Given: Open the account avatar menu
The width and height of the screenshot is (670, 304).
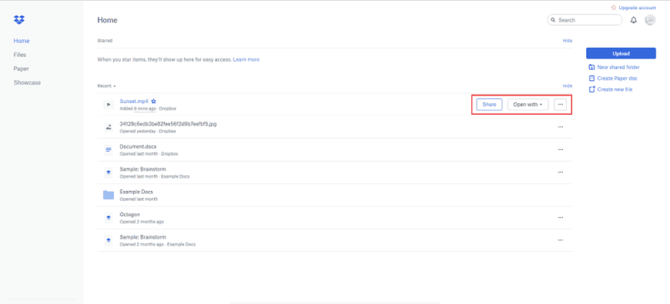Looking at the screenshot, I should (650, 20).
